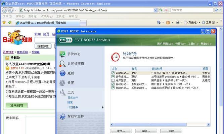224x134 pixels.
Task: Uncheck the 病毒库成功更新 startup task checkbox
Action: (113, 88)
